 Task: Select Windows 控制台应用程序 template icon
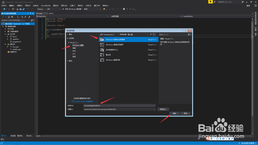[102, 39]
